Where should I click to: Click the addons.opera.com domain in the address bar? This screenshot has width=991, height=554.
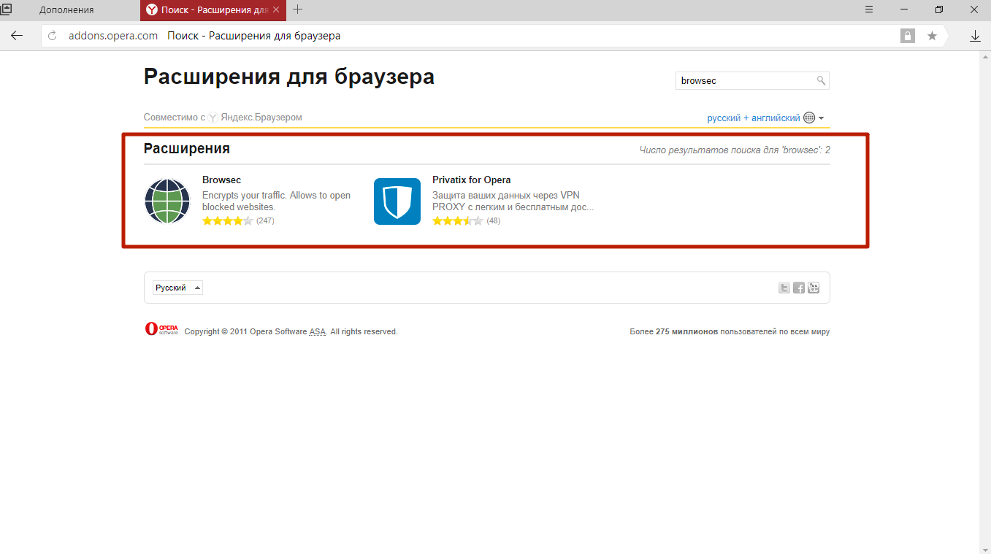113,36
